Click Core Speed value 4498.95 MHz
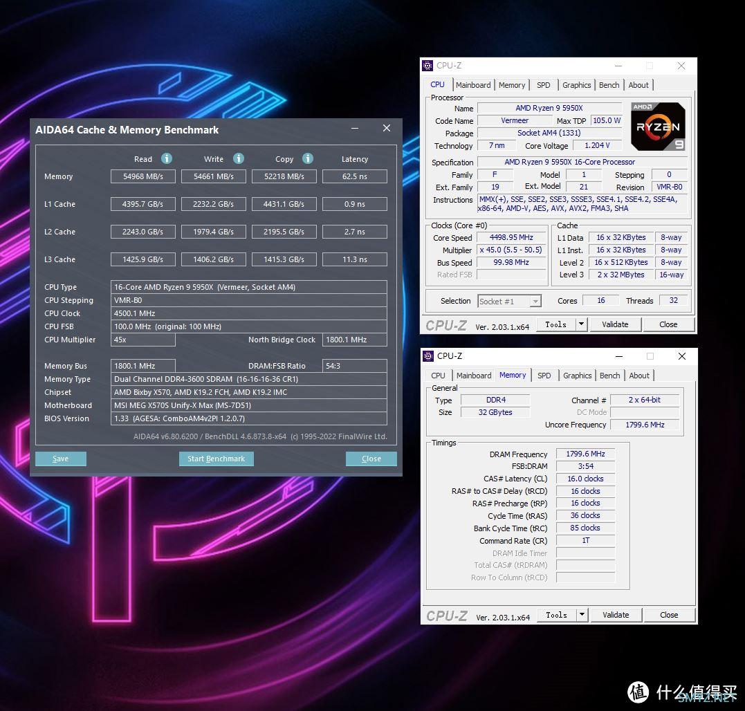 pyautogui.click(x=511, y=237)
